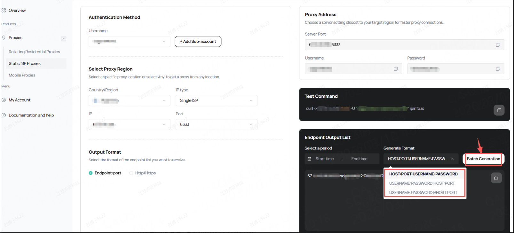Choose USERNAME:PASSWORD@HOST:PORT format option
The width and height of the screenshot is (514, 233).
(x=423, y=193)
